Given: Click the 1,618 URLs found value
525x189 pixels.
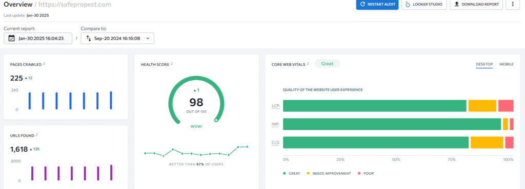Looking at the screenshot, I should tap(19, 149).
